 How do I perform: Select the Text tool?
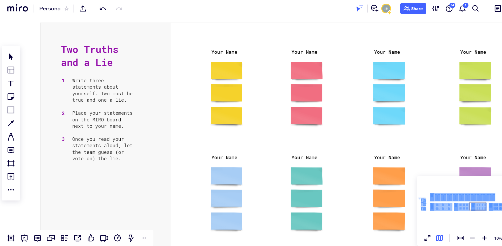click(11, 83)
